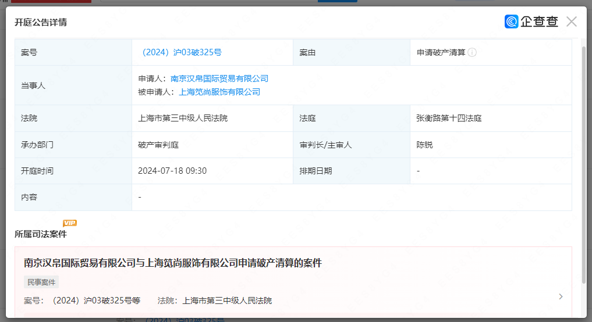Viewport: 592px width, 322px height.
Task: Click the 企查查 logo icon
Action: click(x=511, y=22)
